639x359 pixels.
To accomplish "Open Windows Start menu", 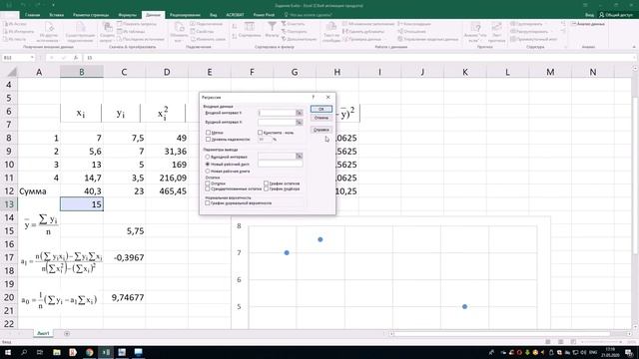I will point(8,352).
